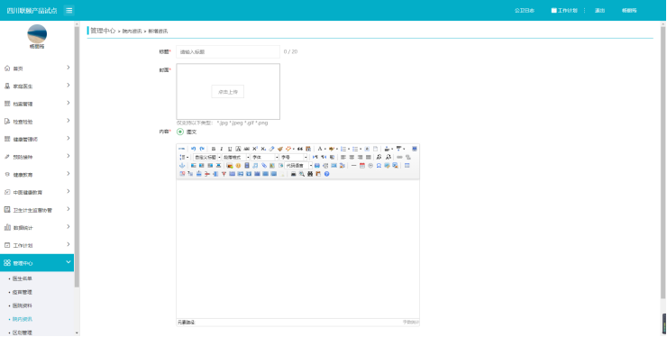Click the 点击上传 cover upload button
This screenshot has height=337, width=667.
227,92
